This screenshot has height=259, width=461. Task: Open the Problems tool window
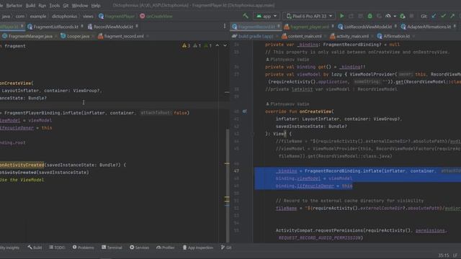click(84, 247)
